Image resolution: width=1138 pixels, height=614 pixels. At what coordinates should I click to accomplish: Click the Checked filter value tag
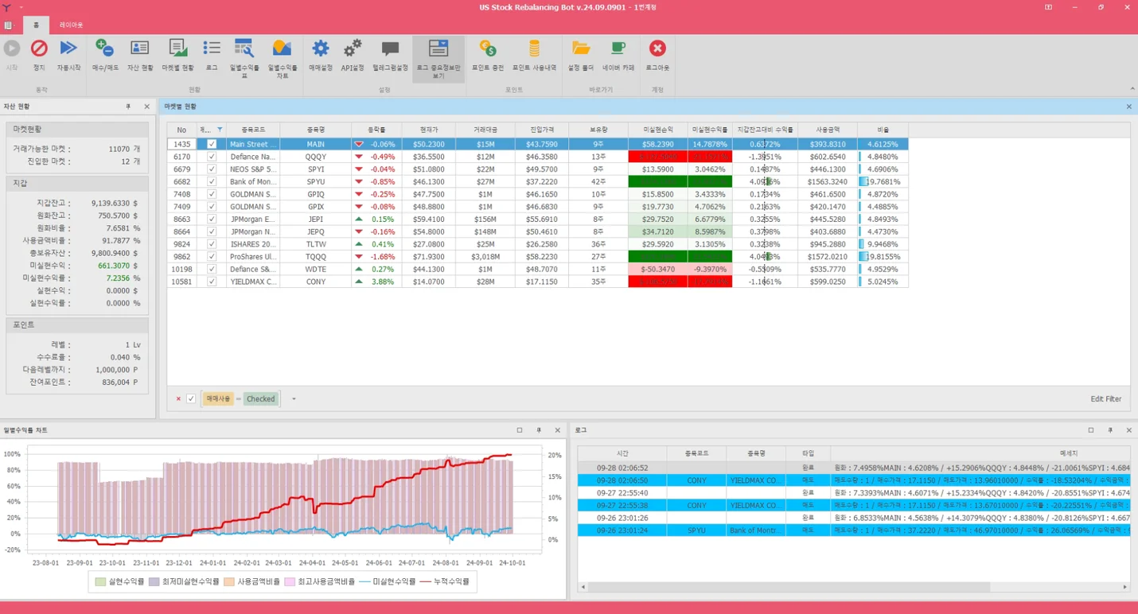(x=261, y=398)
